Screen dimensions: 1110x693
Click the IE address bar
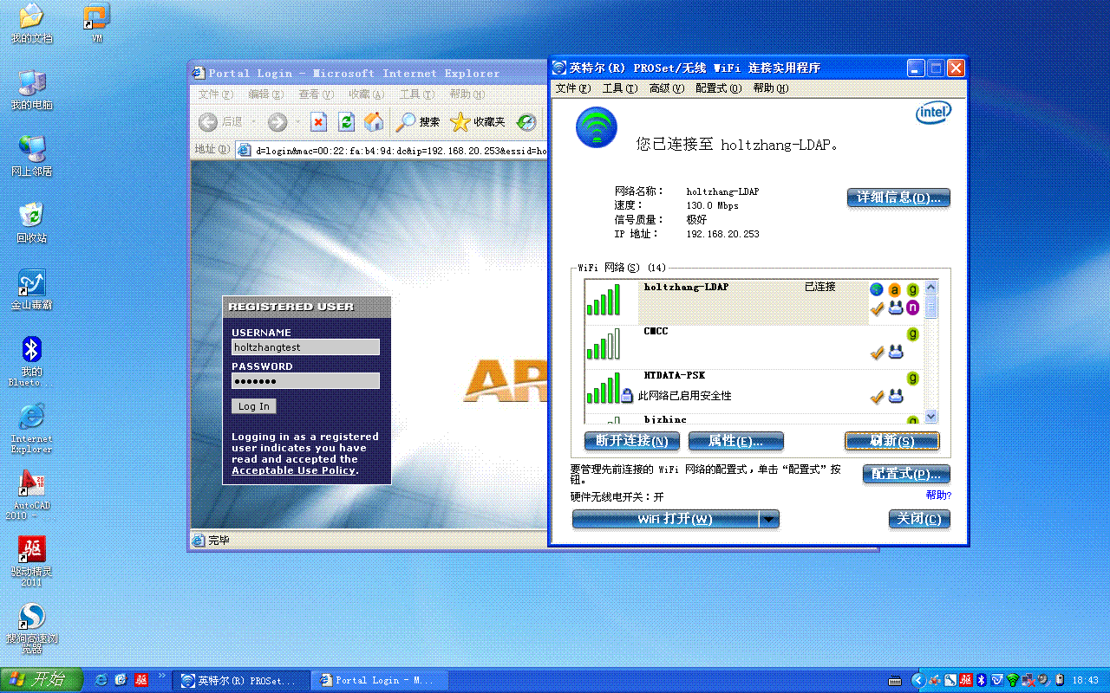[391, 149]
